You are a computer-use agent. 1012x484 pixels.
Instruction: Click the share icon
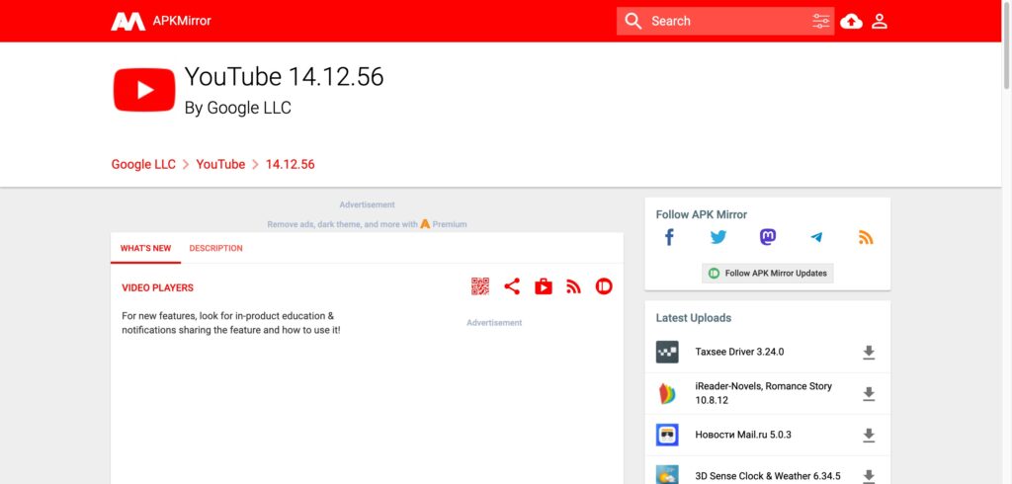pyautogui.click(x=512, y=285)
